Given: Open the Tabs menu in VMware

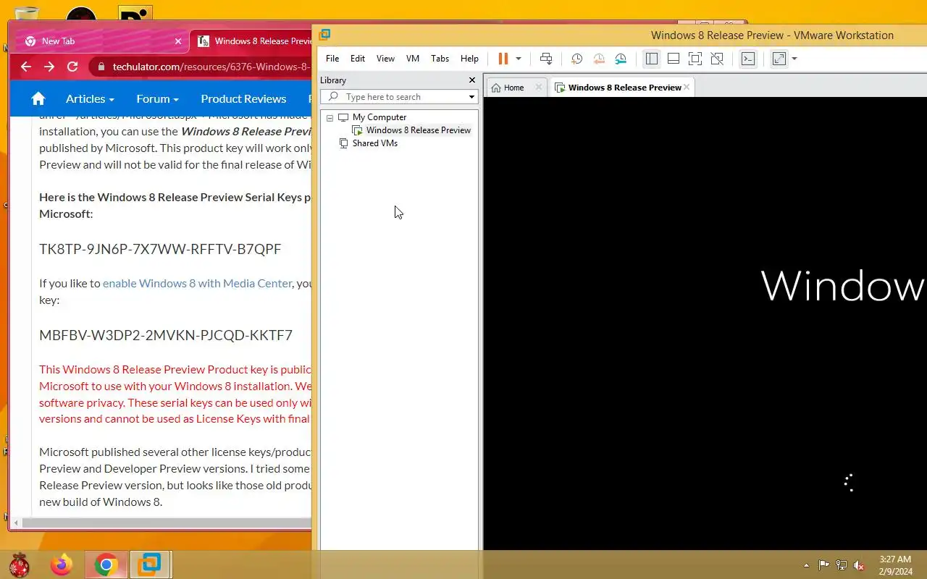Looking at the screenshot, I should click(x=440, y=59).
